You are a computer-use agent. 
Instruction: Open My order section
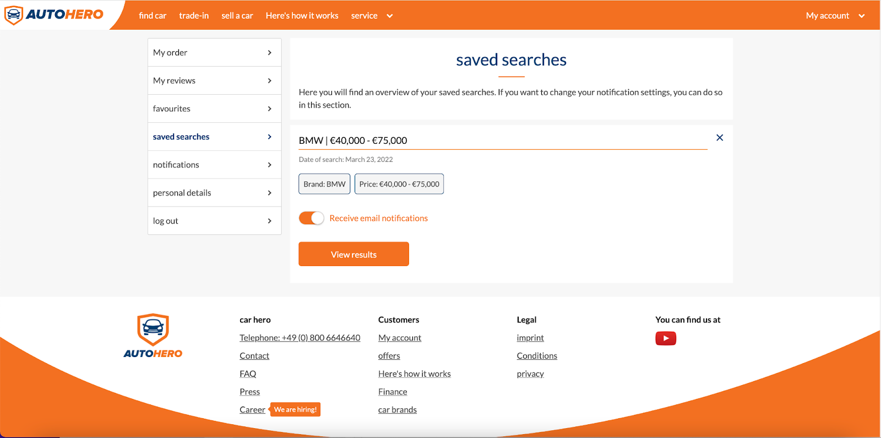tap(214, 52)
